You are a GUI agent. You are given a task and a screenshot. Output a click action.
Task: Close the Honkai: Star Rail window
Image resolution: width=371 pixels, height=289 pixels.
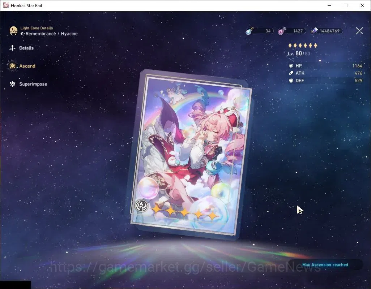(362, 5)
